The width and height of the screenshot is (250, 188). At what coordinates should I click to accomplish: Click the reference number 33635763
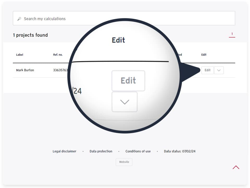pyautogui.click(x=61, y=70)
